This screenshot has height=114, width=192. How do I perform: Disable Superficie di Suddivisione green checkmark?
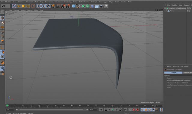[190, 8]
